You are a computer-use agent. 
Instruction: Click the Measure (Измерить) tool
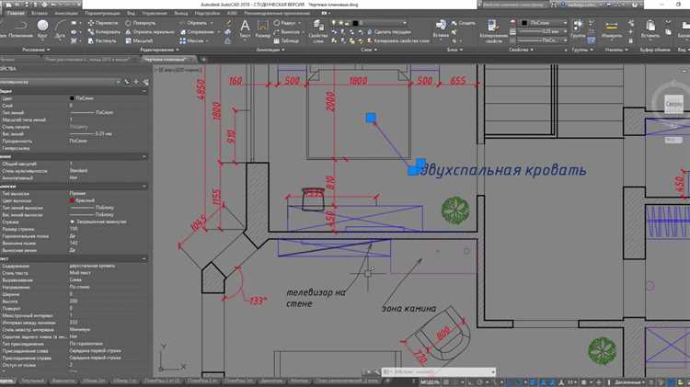[x=612, y=29]
